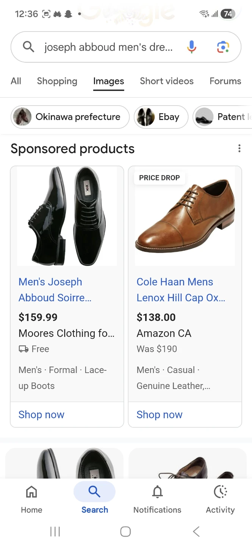The width and height of the screenshot is (252, 547).
Task: Tap the voice search microphone icon
Action: click(x=192, y=47)
